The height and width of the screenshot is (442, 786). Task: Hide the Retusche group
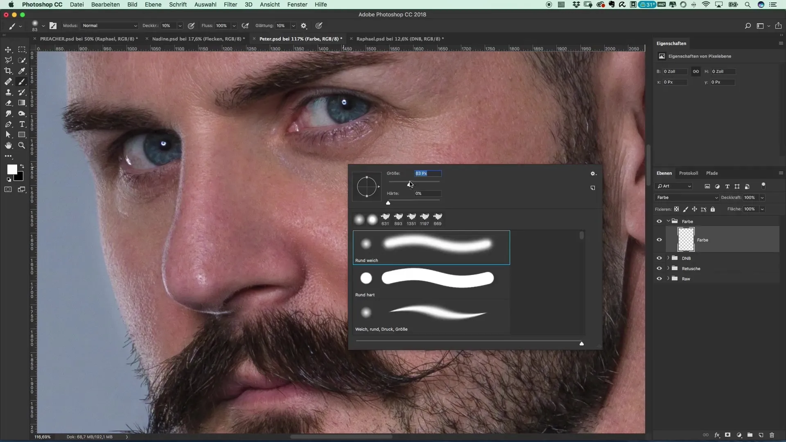click(659, 268)
